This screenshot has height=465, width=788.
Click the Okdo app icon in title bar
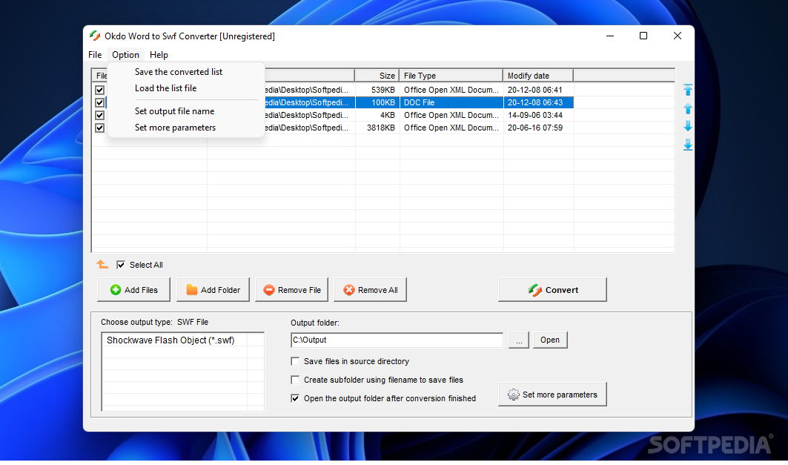(94, 36)
